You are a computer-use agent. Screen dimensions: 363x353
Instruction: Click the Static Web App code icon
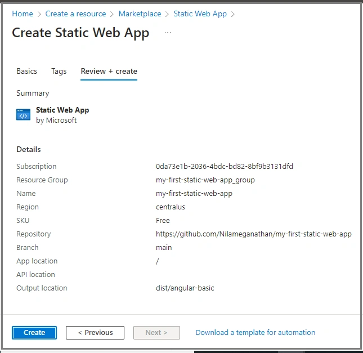(23, 115)
